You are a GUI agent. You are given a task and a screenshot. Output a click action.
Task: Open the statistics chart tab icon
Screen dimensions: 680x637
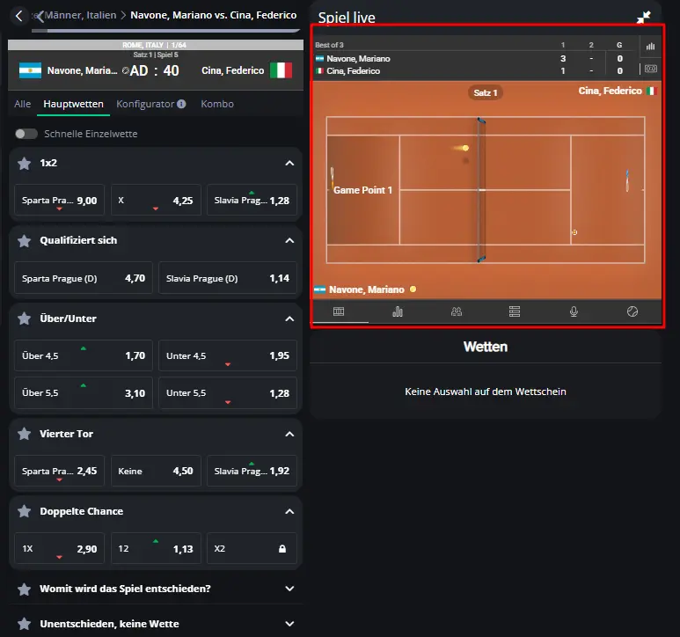pos(398,311)
